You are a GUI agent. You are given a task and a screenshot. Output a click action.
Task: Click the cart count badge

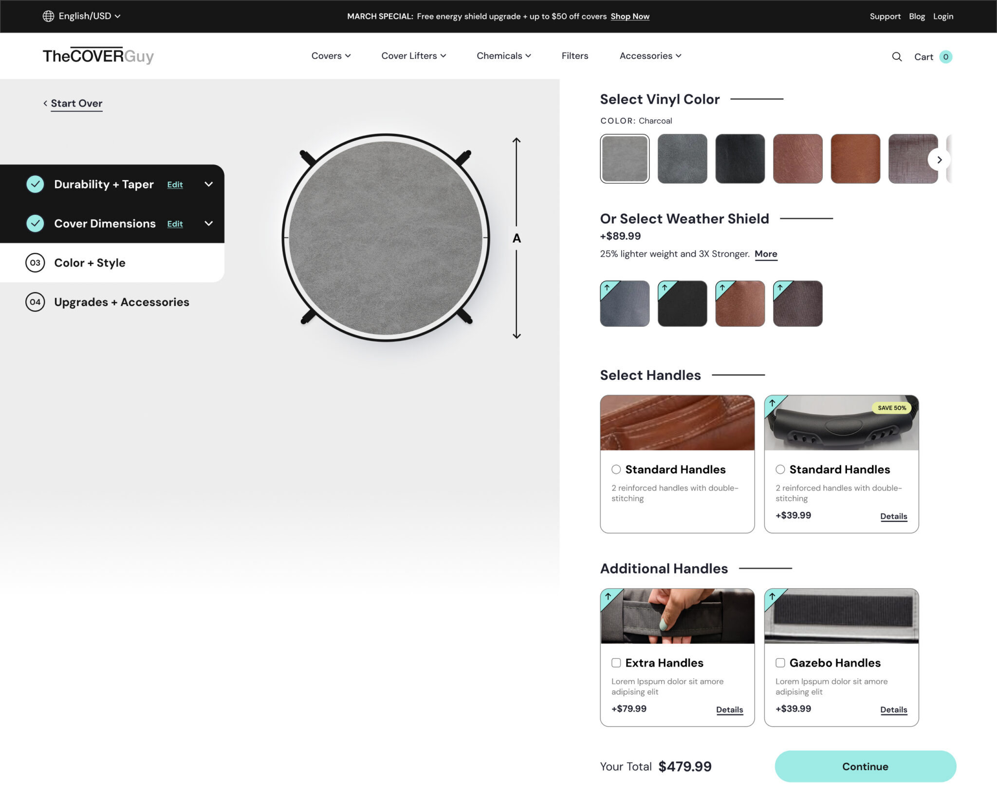[945, 57]
